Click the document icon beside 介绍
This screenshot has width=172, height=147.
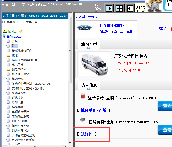(8, 41)
